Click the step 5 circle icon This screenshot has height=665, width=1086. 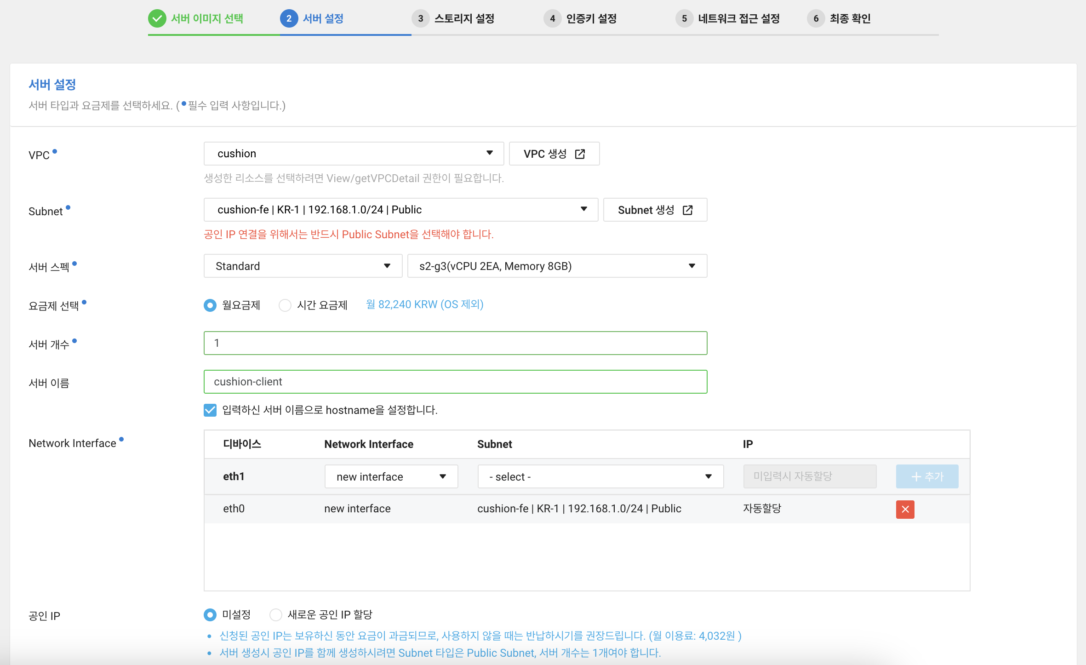coord(684,18)
